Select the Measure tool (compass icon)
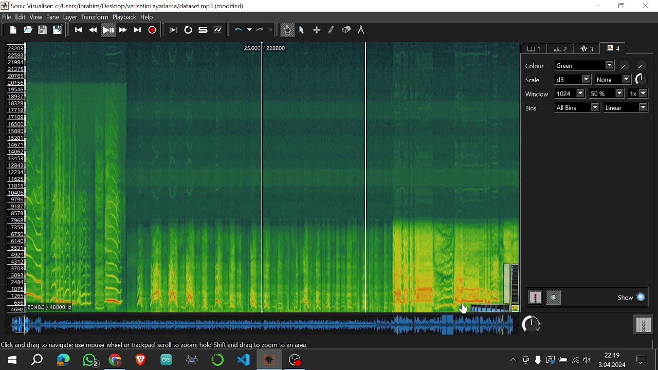 pyautogui.click(x=361, y=30)
